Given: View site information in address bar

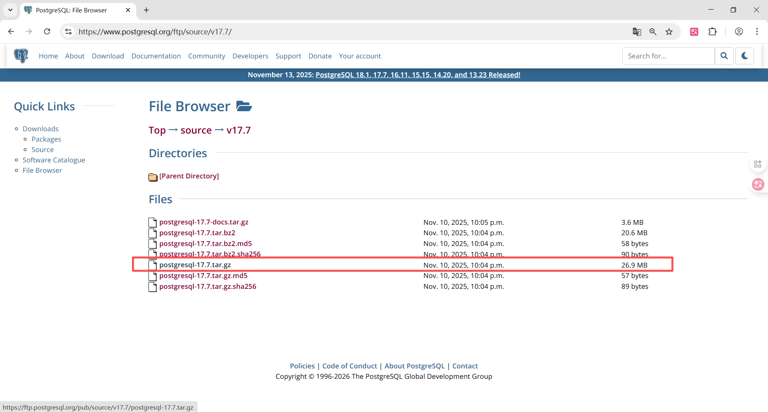Looking at the screenshot, I should click(69, 32).
